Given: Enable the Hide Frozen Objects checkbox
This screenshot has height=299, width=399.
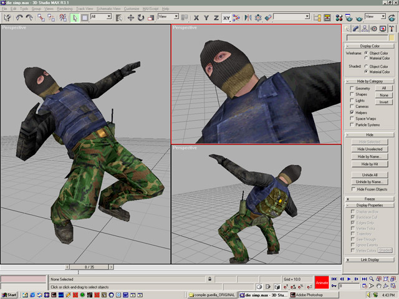Looking at the screenshot, I should click(353, 189).
